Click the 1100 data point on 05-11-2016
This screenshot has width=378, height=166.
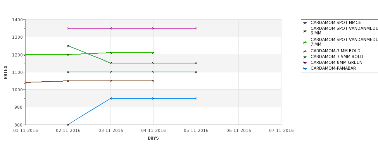click(x=196, y=72)
